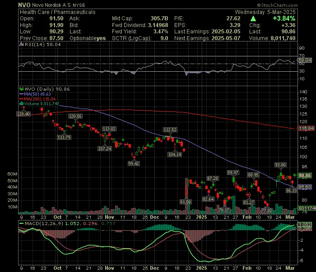
Task: Click the 2025 label on price chart axis
Action: pos(201,217)
